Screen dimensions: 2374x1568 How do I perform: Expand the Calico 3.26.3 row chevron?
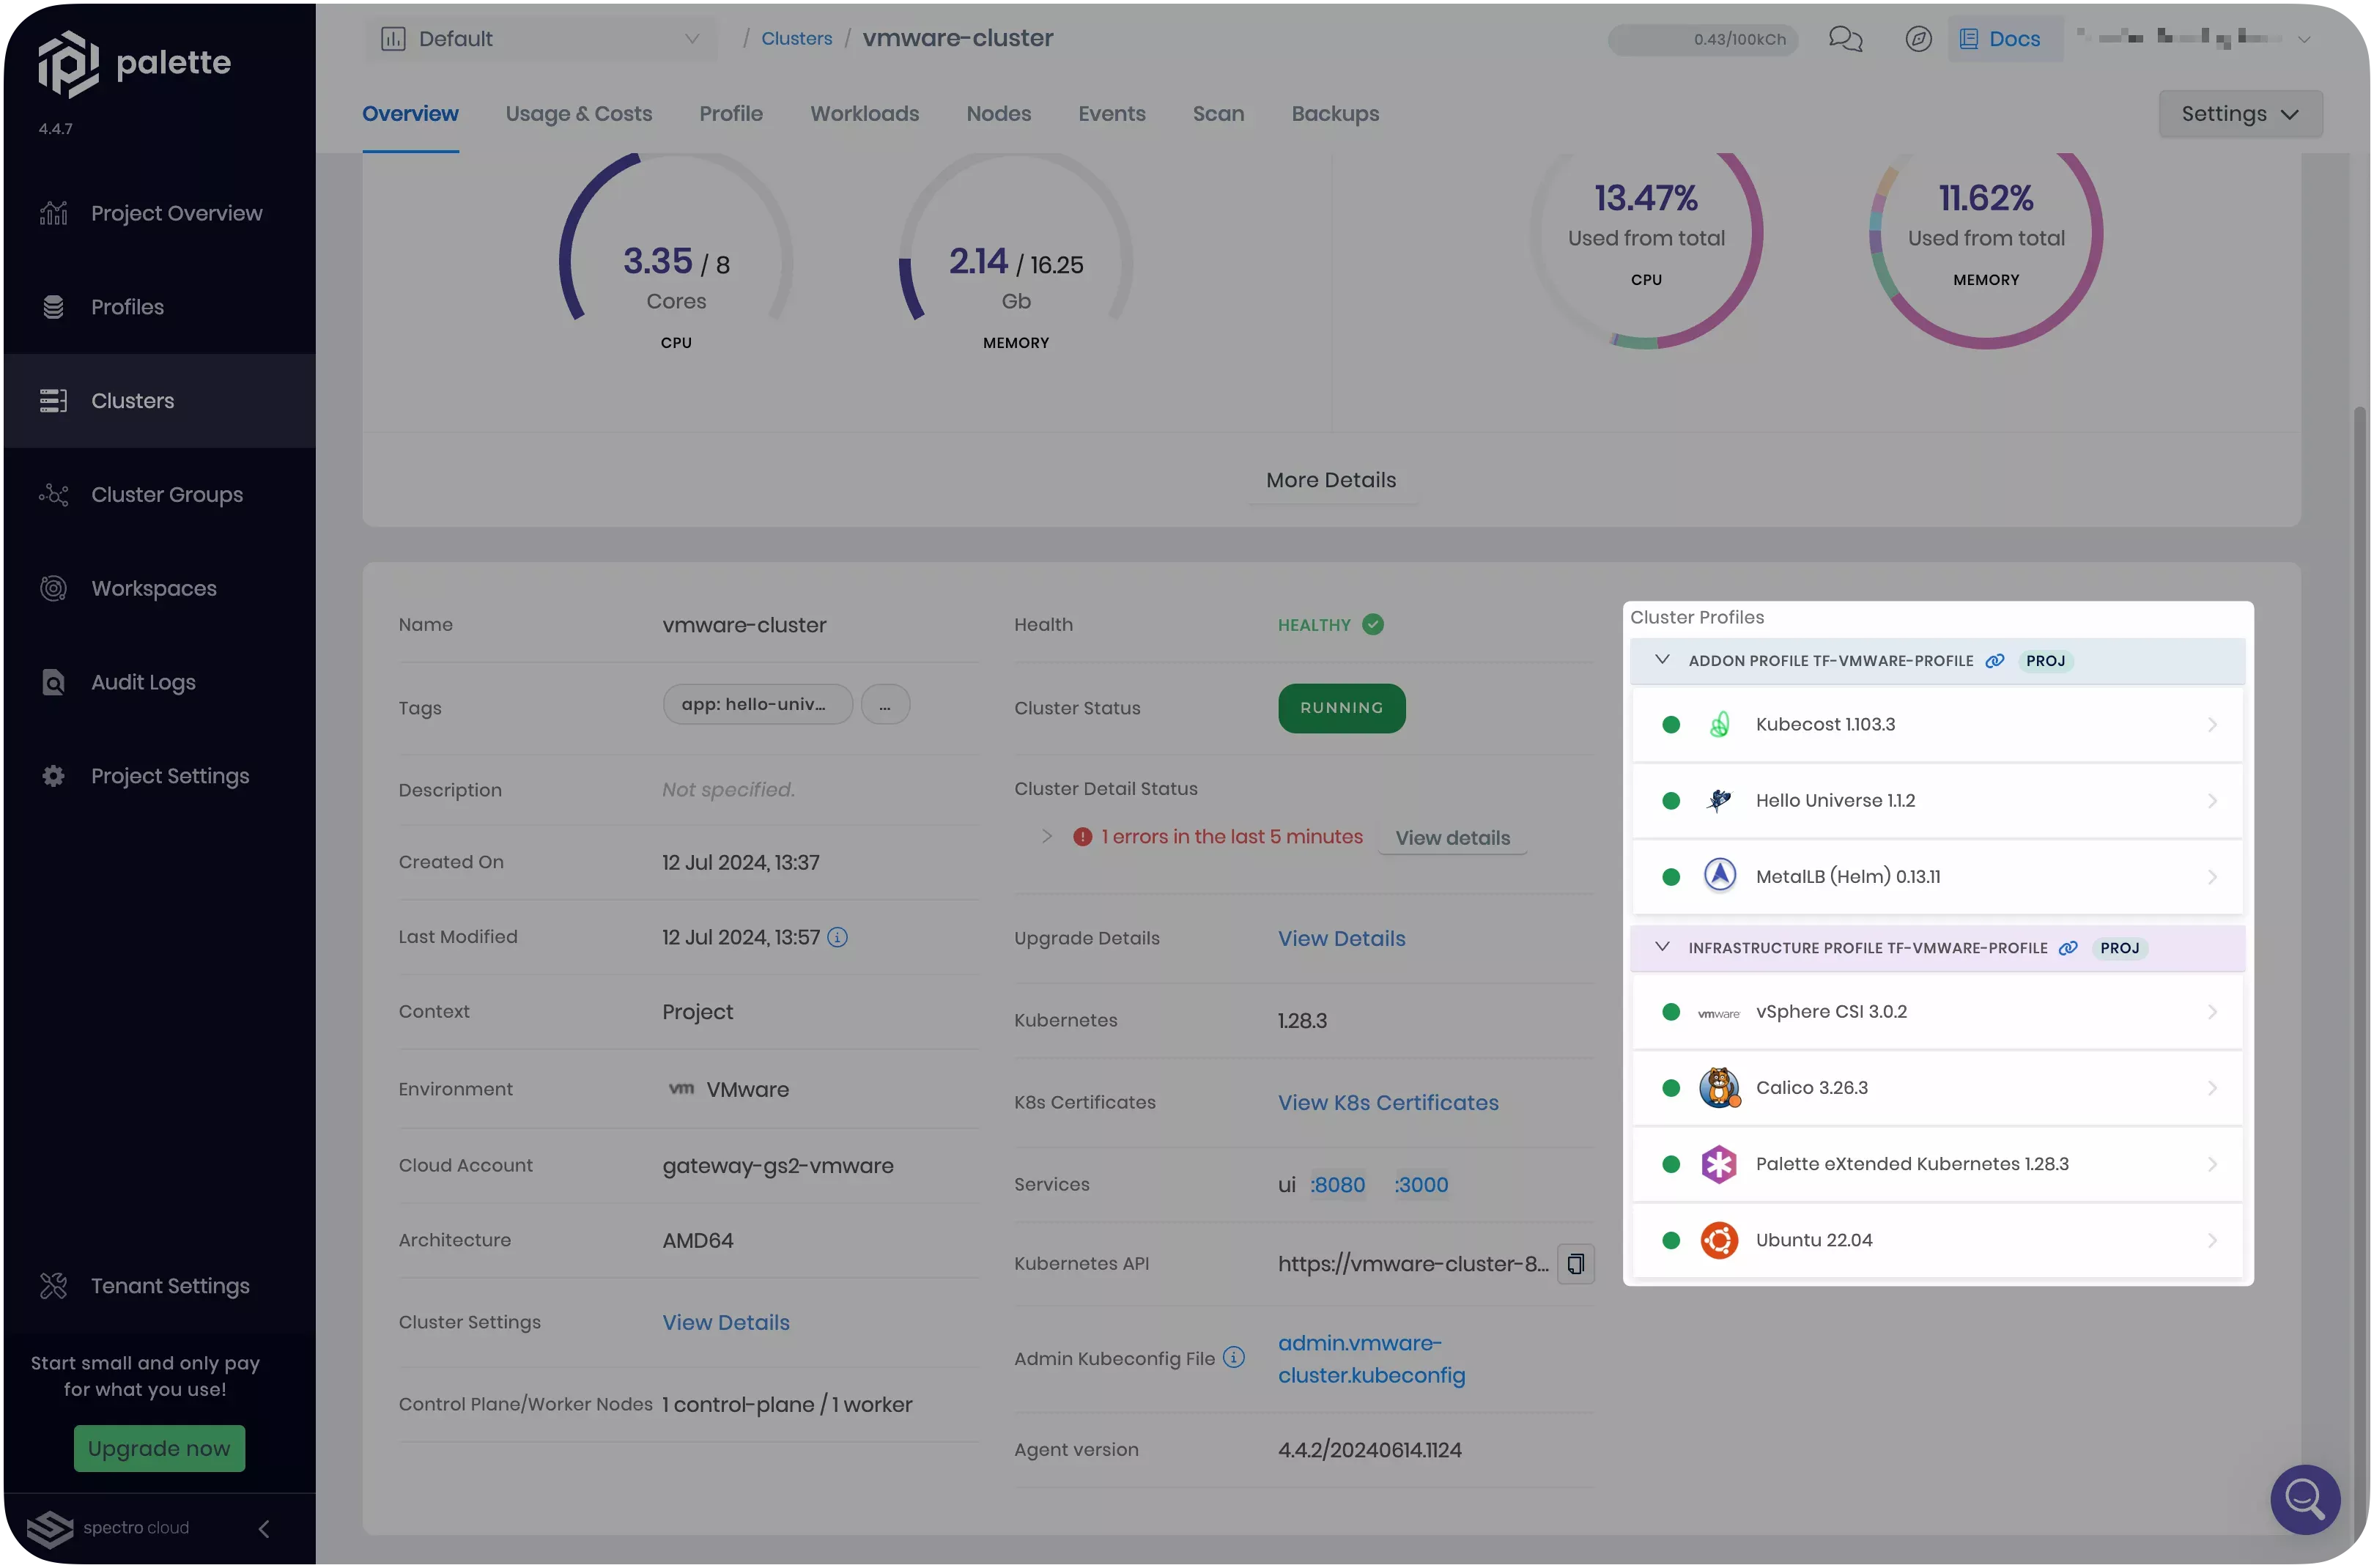(x=2212, y=1088)
